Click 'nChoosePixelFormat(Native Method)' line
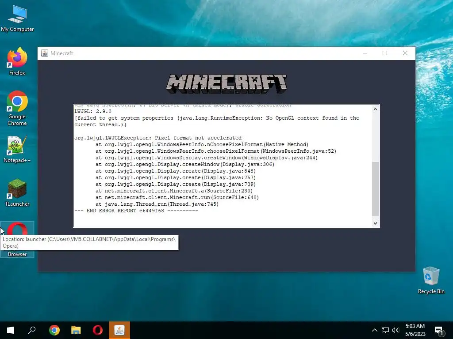The height and width of the screenshot is (339, 453). pos(202,144)
